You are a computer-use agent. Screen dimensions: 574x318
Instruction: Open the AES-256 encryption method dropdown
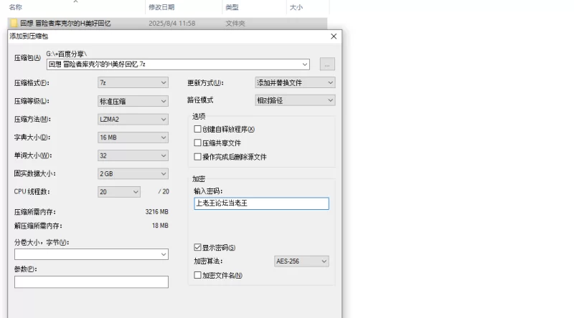pyautogui.click(x=301, y=261)
